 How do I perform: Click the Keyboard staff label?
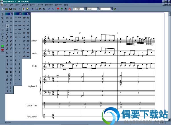point(32,86)
